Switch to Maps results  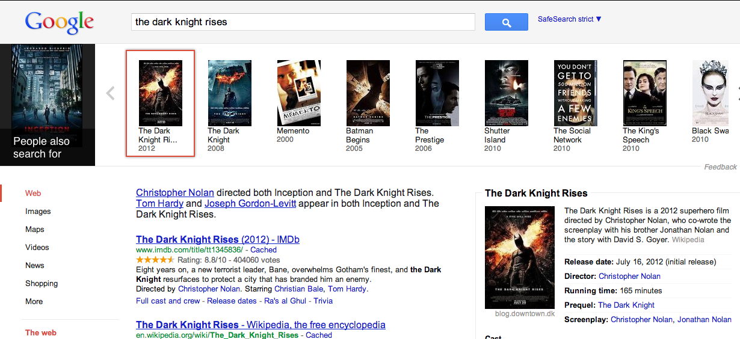tap(35, 230)
